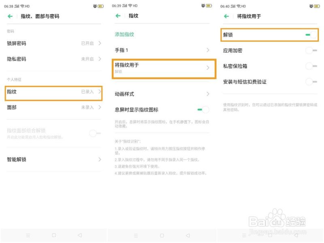
Task: Enable 应用加密 toggle
Action: coord(311,50)
